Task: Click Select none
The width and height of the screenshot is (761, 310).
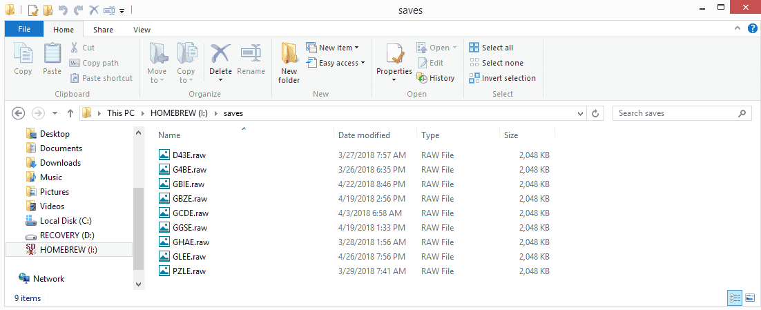Action: [497, 63]
